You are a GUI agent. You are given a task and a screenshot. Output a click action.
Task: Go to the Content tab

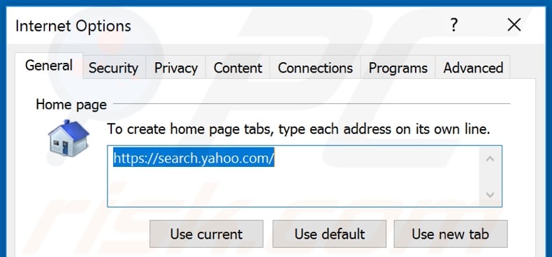[x=238, y=68]
